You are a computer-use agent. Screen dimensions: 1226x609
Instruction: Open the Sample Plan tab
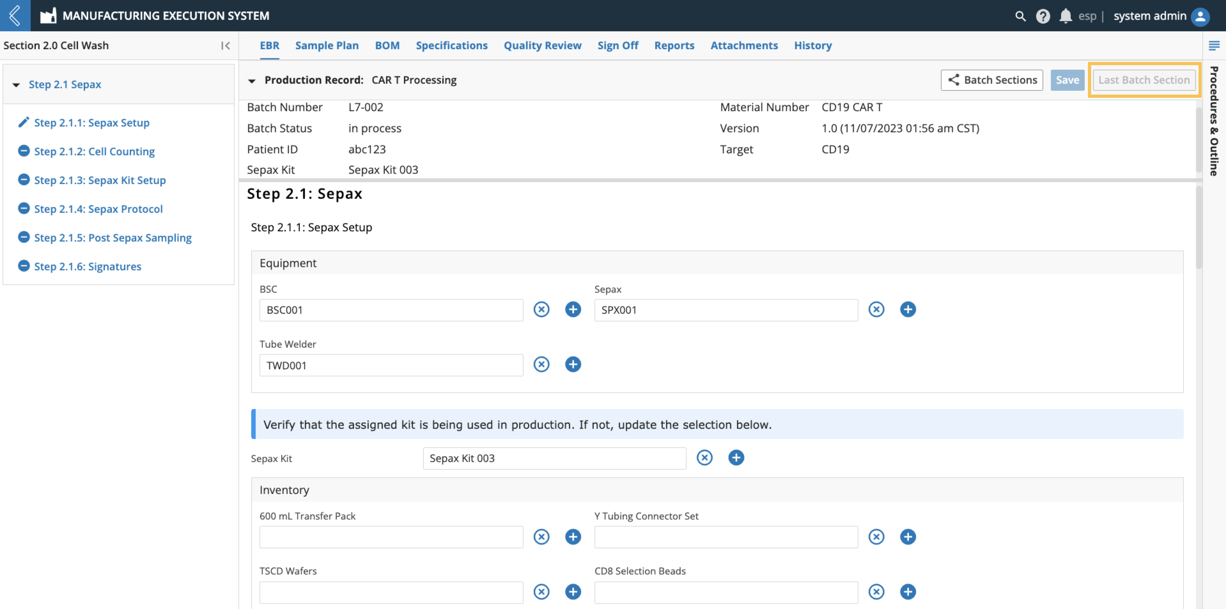(327, 46)
